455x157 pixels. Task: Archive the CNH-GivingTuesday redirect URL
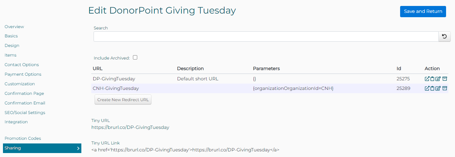click(445, 88)
